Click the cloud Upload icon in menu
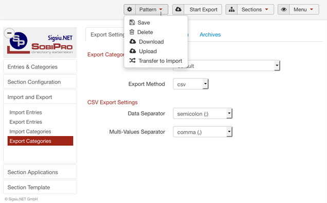The image size is (327, 203). (133, 51)
